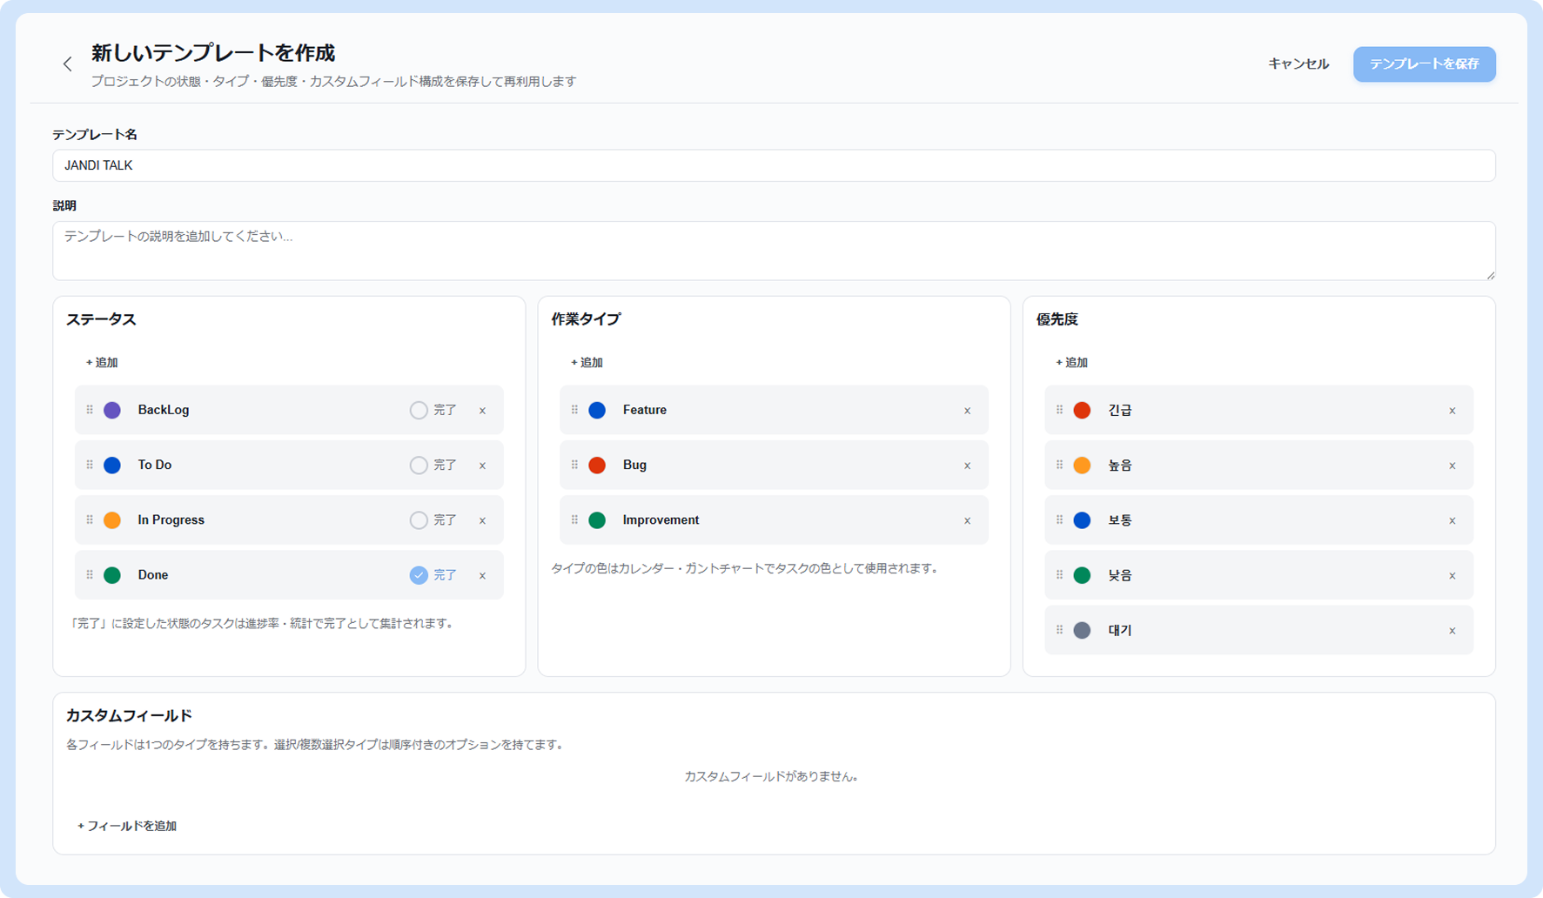This screenshot has height=898, width=1543.
Task: Mark To Do status as 完了
Action: tap(419, 466)
